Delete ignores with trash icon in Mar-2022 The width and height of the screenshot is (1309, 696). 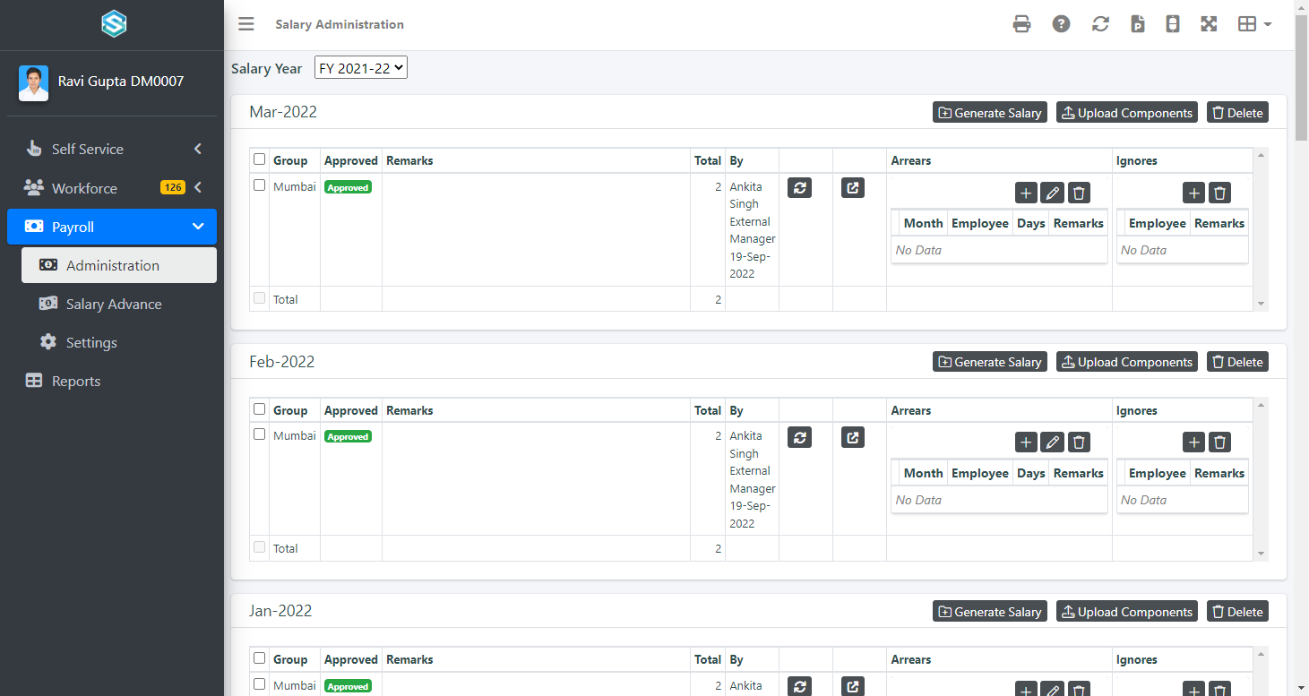coord(1219,193)
